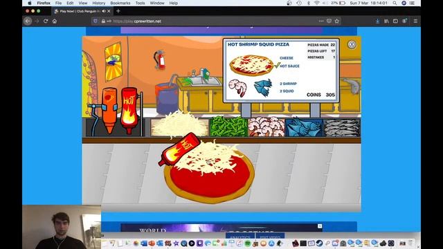Click the shrimp picture on the order board
443x249 pixels.
pos(237,88)
